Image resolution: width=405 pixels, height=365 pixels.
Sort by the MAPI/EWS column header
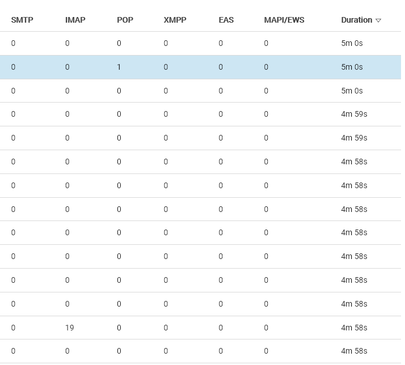284,20
